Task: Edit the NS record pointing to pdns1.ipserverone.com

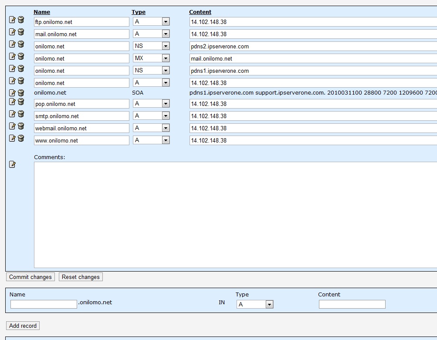Action: (12, 68)
